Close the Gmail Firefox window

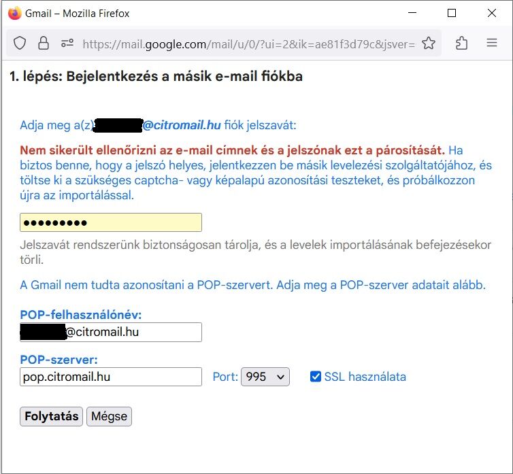coord(492,13)
